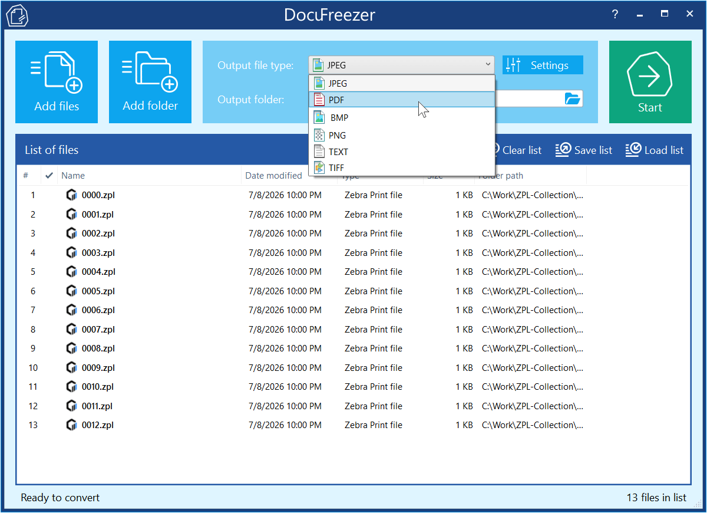Viewport: 707px width, 513px height.
Task: Click the file icon of 0003.zpl
Action: point(72,252)
